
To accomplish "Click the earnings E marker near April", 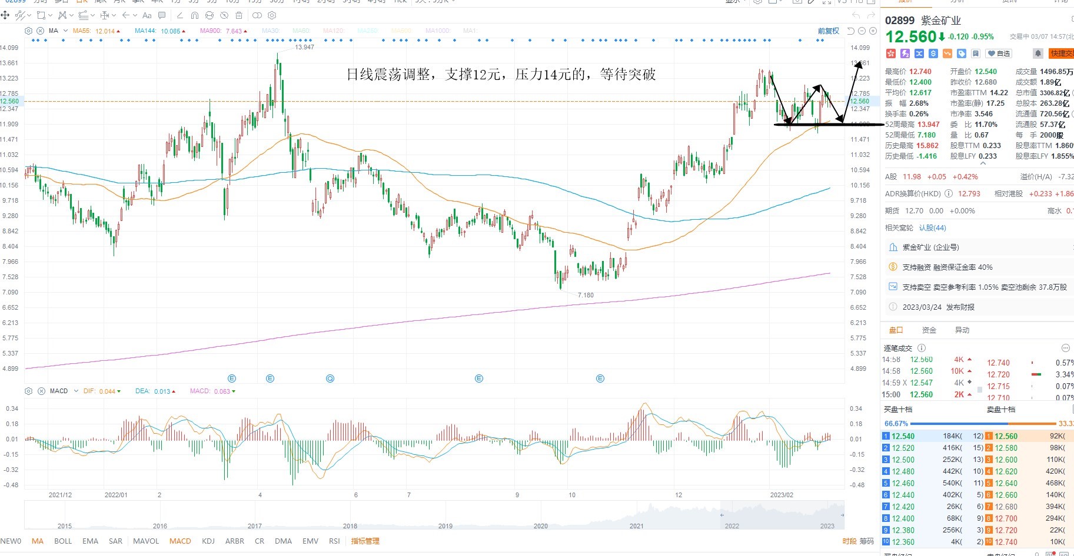I will click(270, 379).
